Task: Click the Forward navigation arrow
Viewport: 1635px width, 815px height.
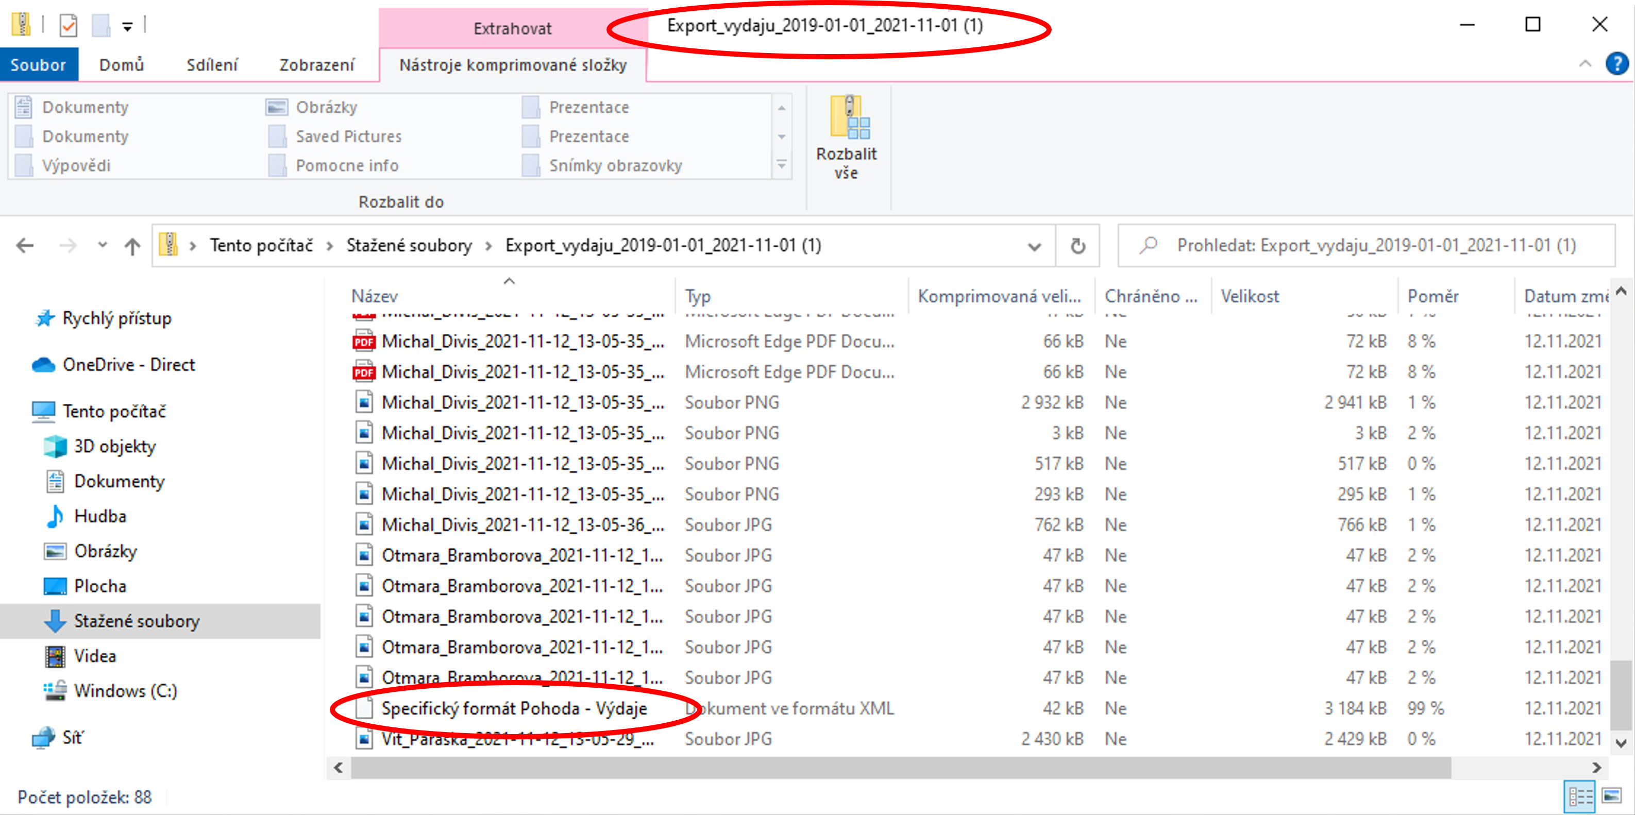Action: pos(68,246)
